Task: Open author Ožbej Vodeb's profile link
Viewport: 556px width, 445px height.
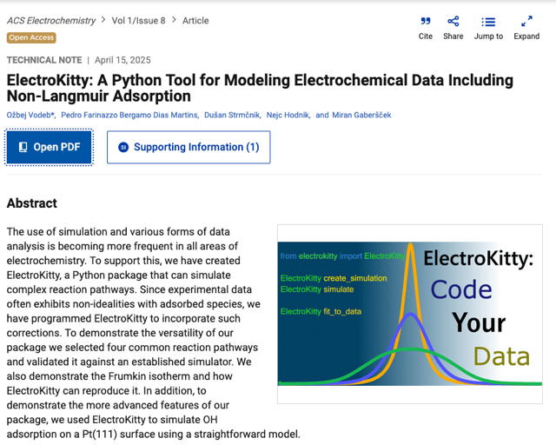Action: click(x=31, y=115)
